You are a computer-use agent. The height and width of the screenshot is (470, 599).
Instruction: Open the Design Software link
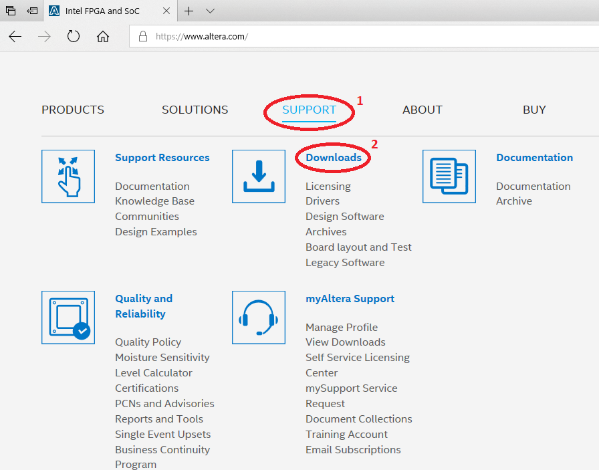click(344, 216)
